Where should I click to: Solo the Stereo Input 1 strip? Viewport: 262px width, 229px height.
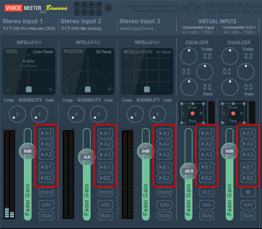pyautogui.click(x=46, y=205)
